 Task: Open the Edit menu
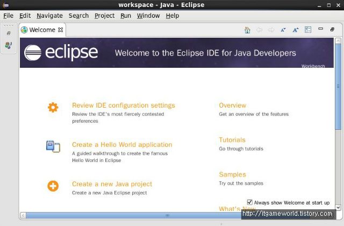[x=25, y=16]
